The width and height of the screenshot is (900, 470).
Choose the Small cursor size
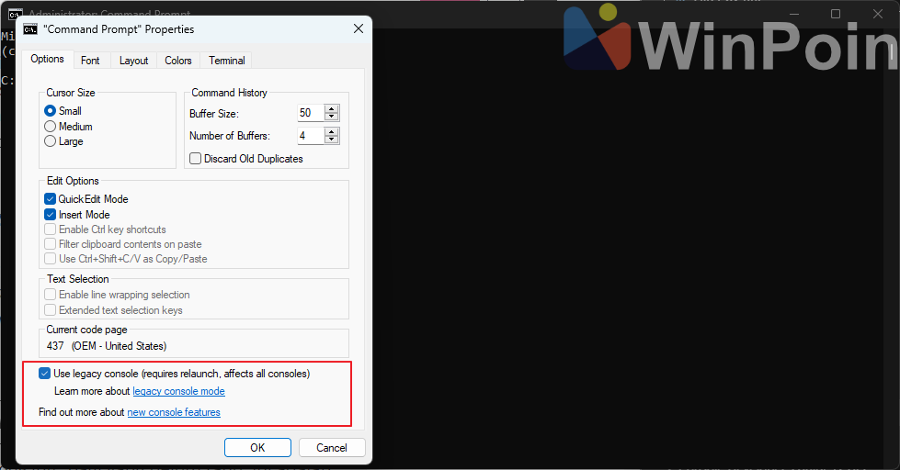click(51, 111)
